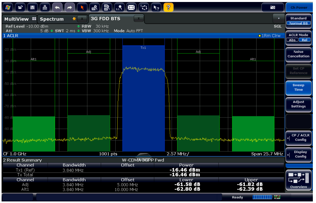Undo the last action
This screenshot has width=316, height=203.
57,7
